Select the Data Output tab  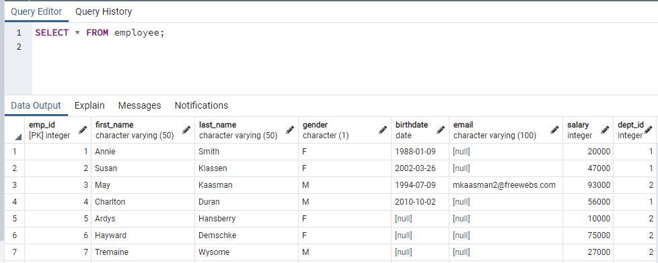[36, 105]
